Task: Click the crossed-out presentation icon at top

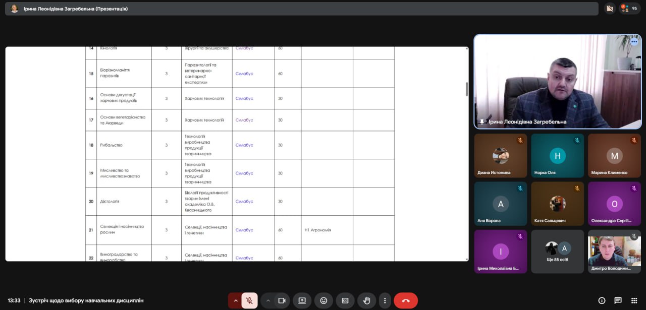Action: 610,9
